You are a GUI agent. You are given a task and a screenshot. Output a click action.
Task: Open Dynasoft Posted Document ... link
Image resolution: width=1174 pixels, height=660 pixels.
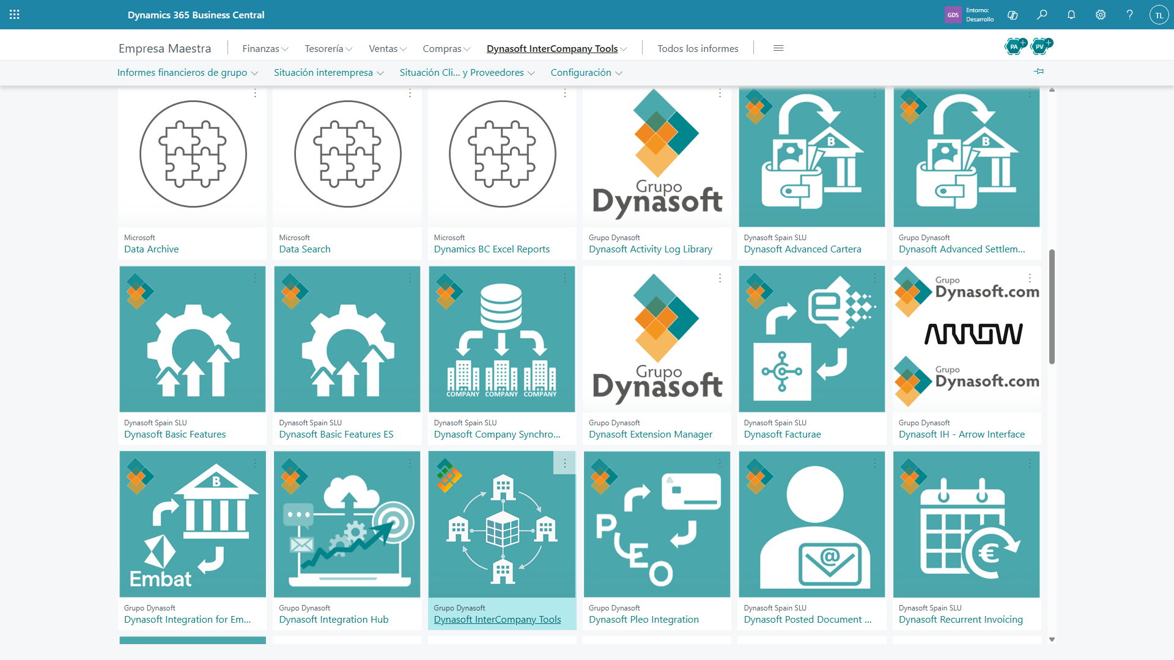[x=808, y=619]
